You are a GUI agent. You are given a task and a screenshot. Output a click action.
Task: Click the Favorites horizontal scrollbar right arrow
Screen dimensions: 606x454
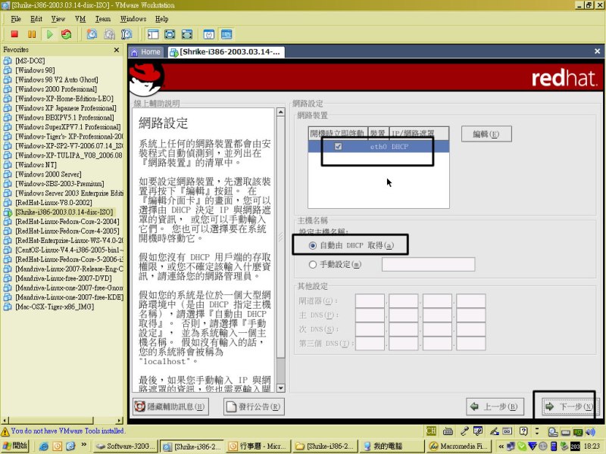pyautogui.click(x=119, y=421)
